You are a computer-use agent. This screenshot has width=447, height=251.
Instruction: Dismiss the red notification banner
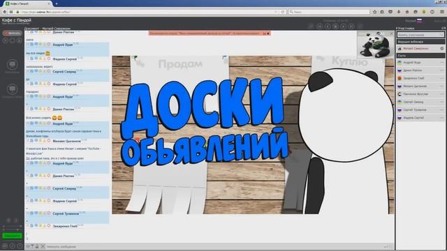pos(268,33)
